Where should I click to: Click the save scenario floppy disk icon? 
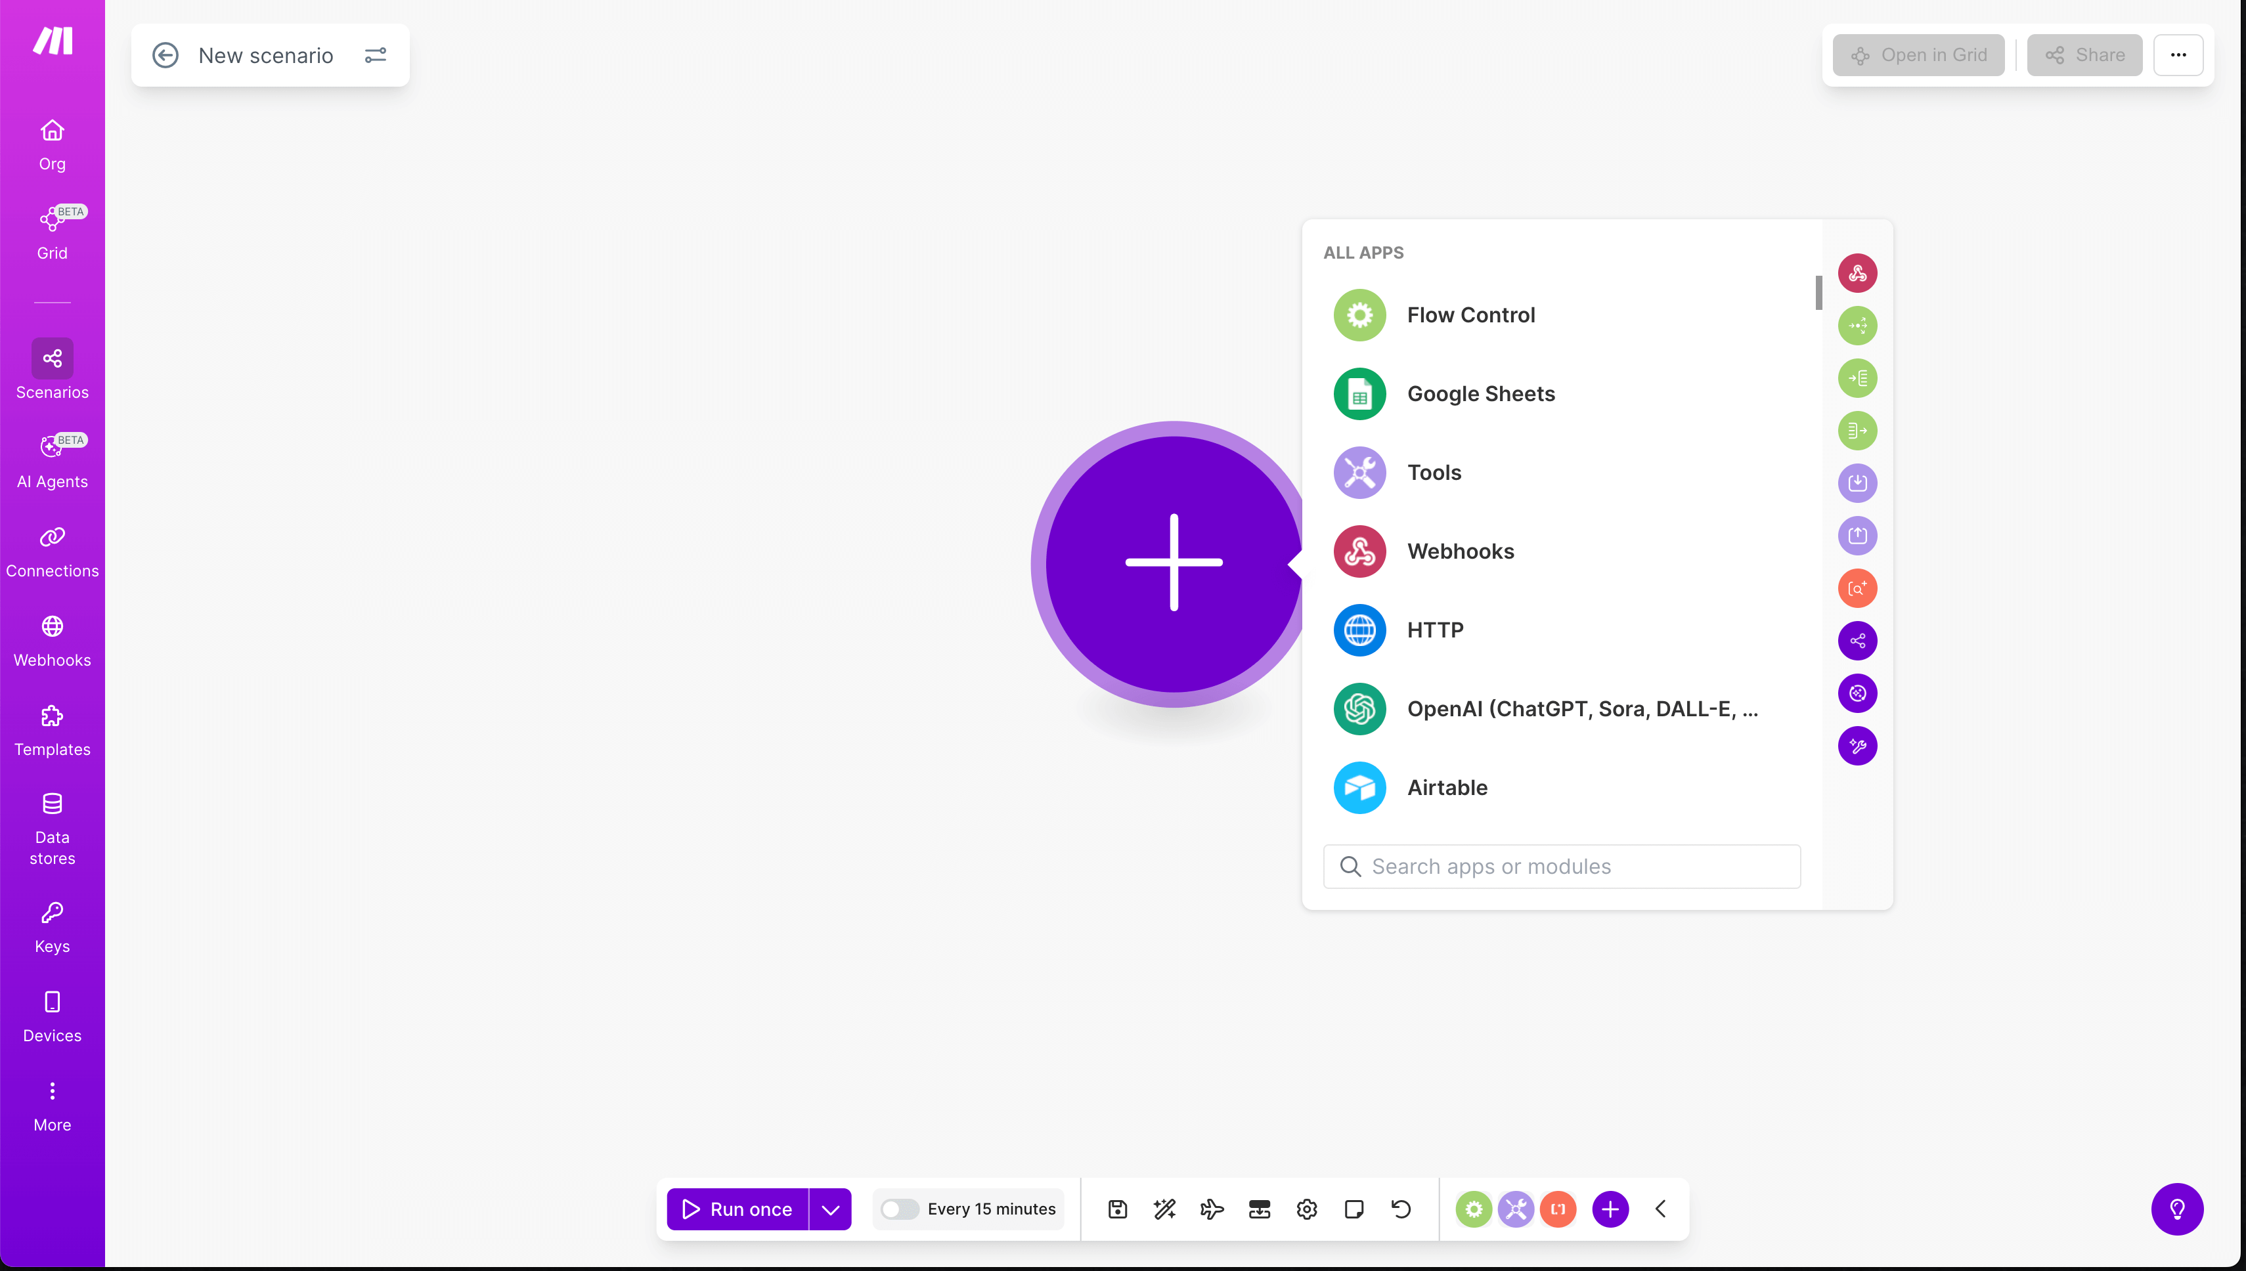pos(1118,1209)
